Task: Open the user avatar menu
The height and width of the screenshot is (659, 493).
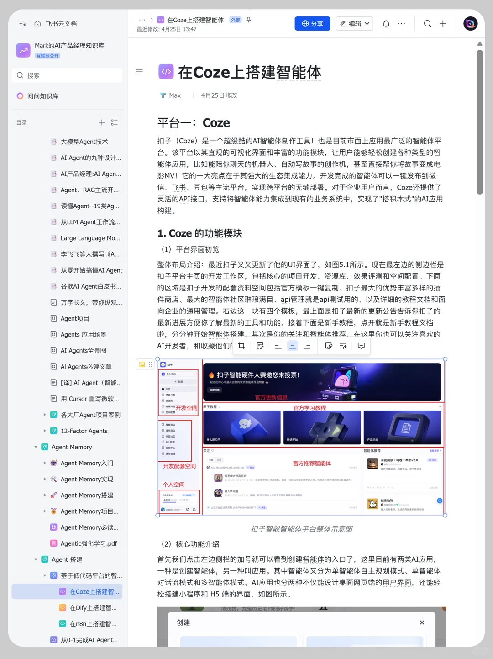Action: click(x=470, y=24)
